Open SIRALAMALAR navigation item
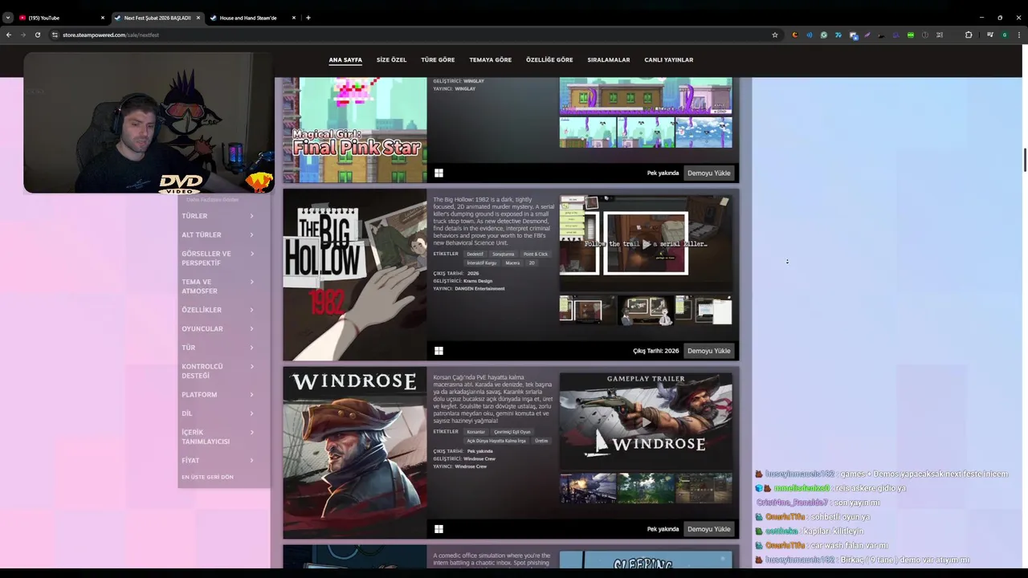Screen dimensions: 1028x578 point(609,60)
